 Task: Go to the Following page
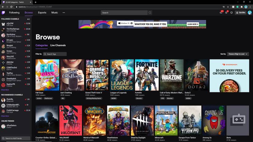pos(14,13)
